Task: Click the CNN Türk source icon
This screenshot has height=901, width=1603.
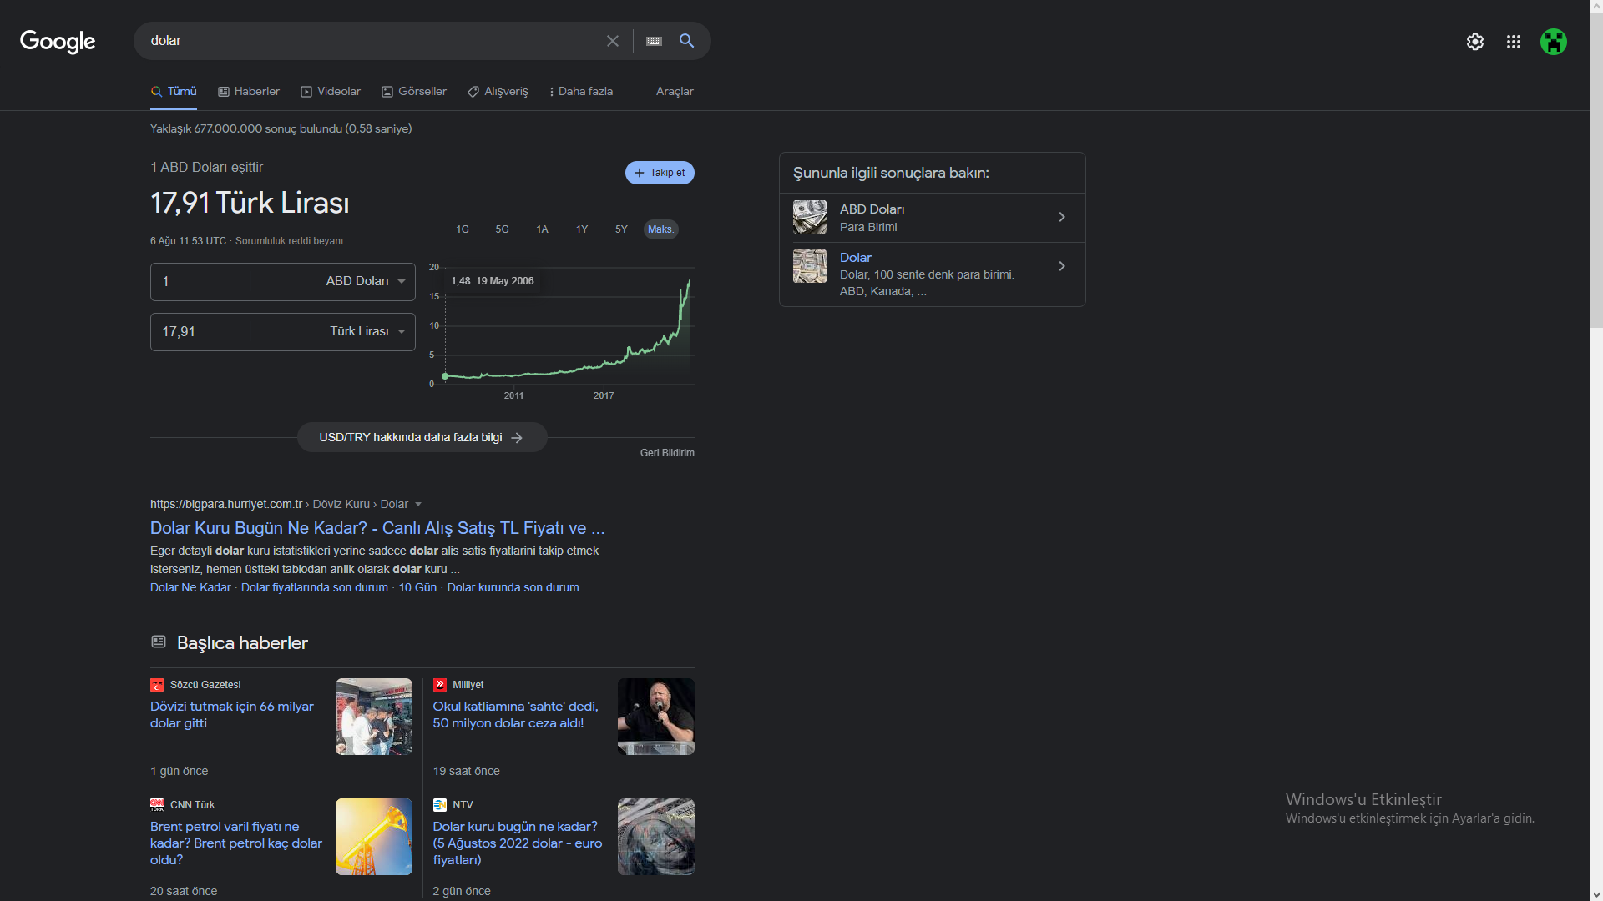Action: tap(157, 805)
